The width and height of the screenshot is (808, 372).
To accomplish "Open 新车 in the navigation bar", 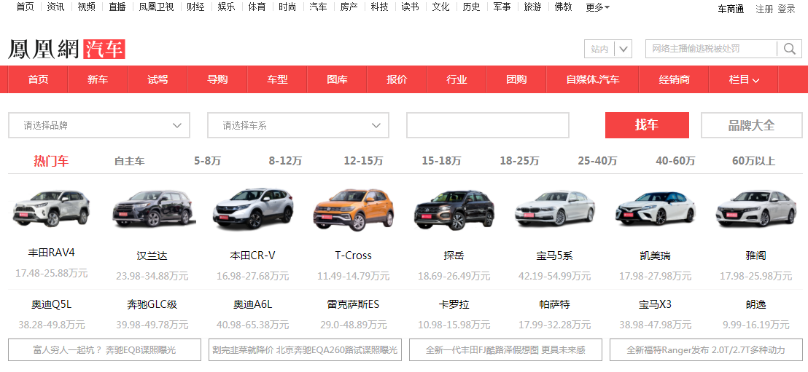I will click(x=98, y=79).
